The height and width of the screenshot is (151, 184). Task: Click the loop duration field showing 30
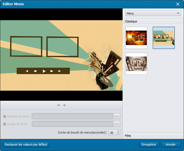click(113, 133)
